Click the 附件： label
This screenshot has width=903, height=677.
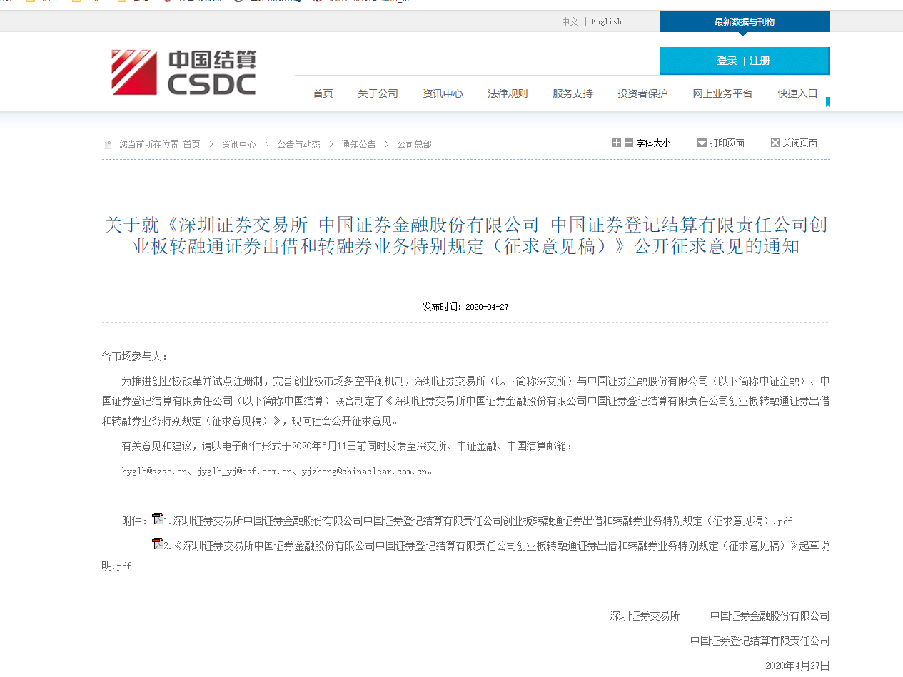click(x=136, y=521)
